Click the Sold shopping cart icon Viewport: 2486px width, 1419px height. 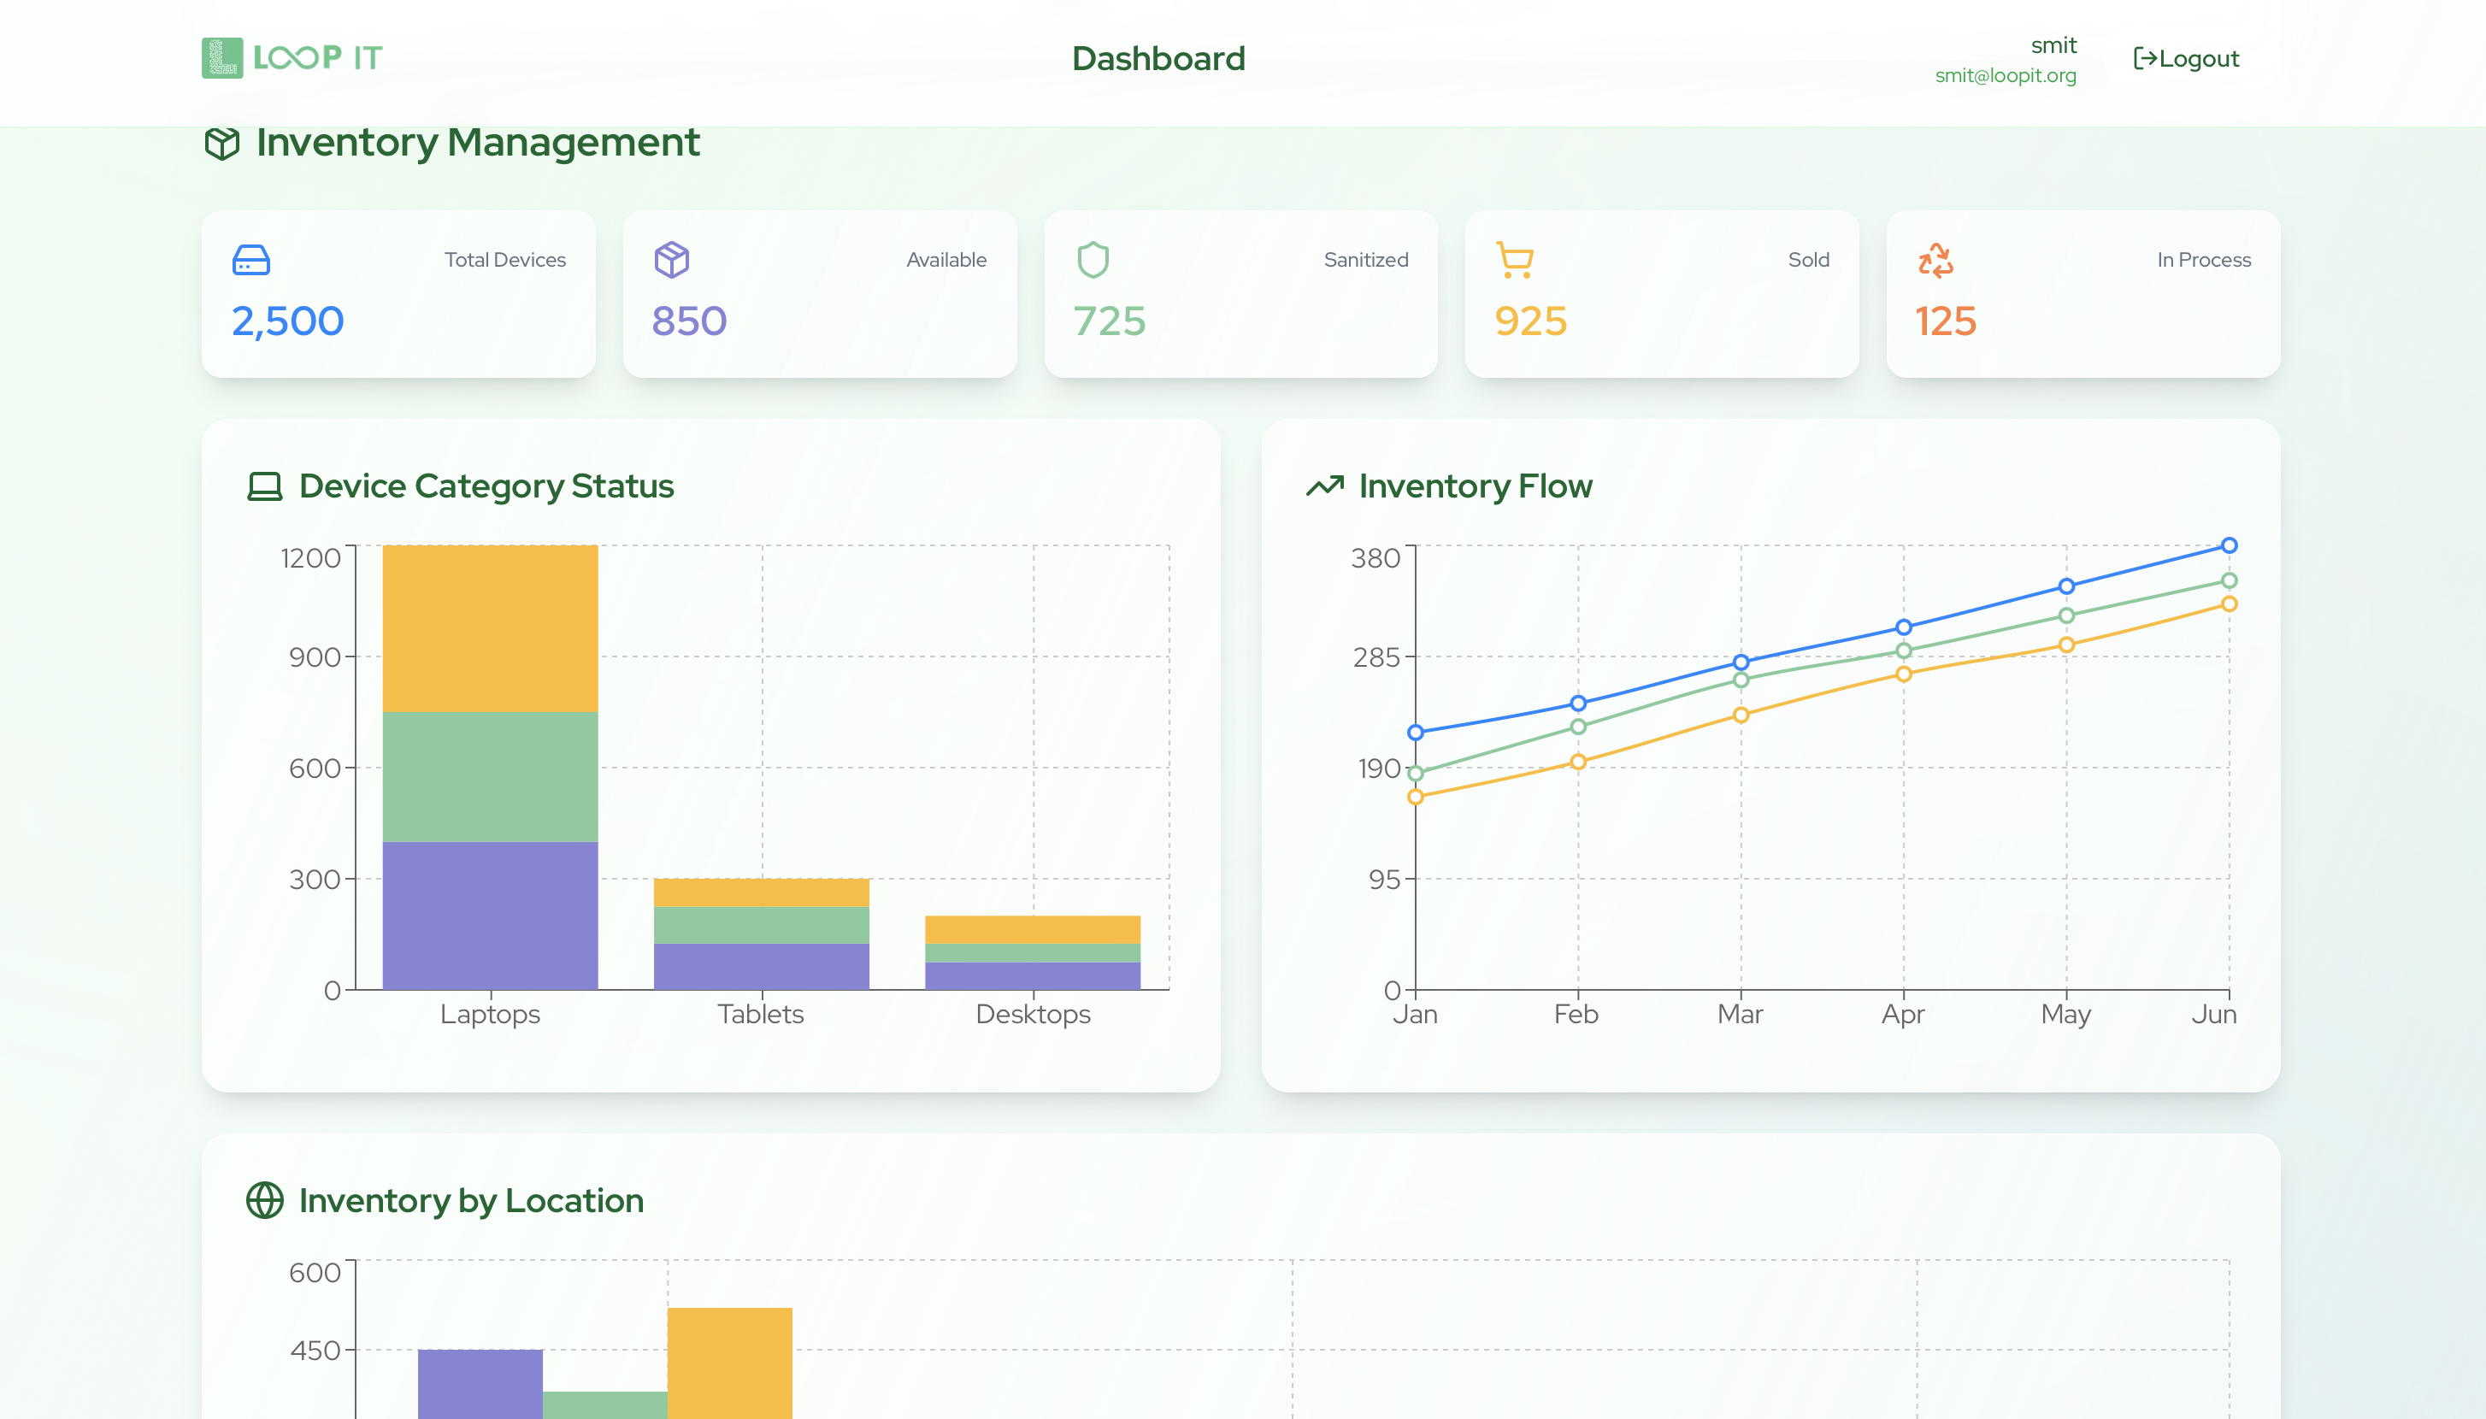point(1514,260)
